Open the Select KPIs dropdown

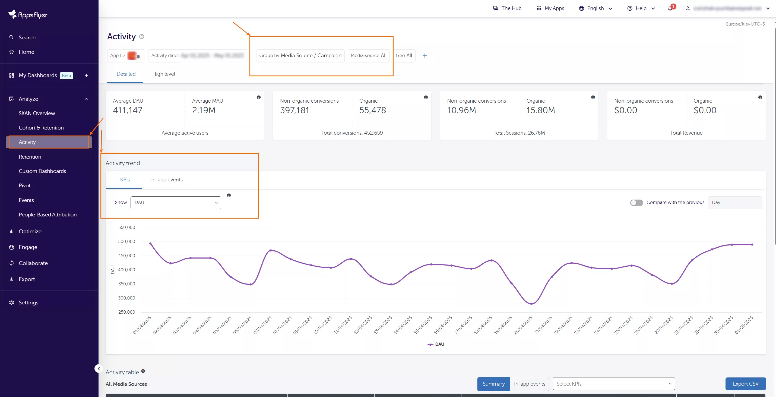(614, 384)
